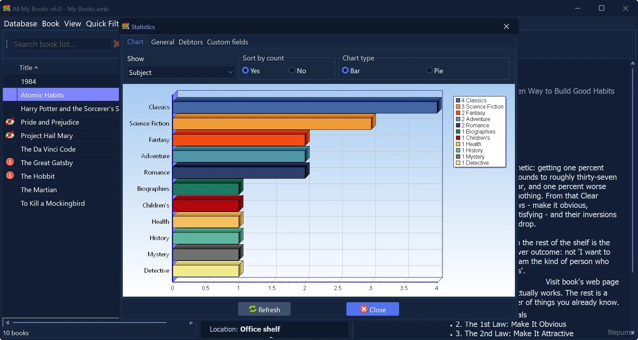Click The Great Gatsby red alert icon
The image size is (638, 340).
point(10,162)
